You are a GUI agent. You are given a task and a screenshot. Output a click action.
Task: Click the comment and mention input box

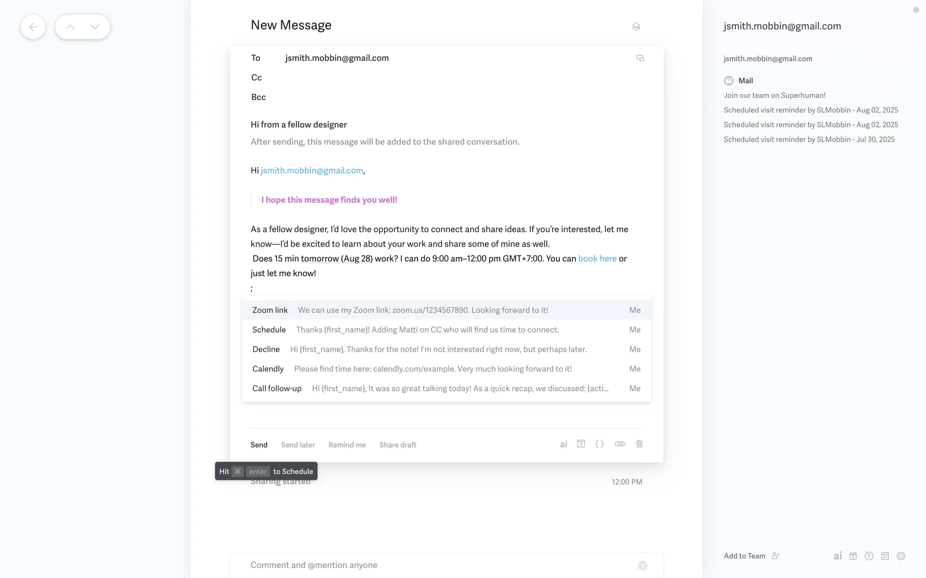[434, 565]
